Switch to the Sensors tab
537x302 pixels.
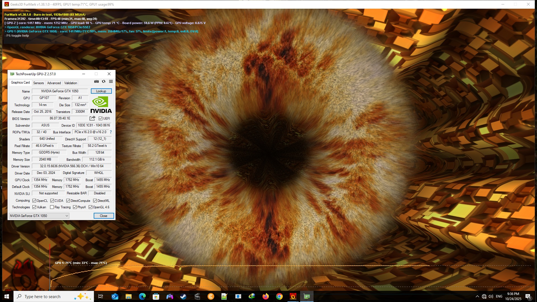click(x=38, y=83)
